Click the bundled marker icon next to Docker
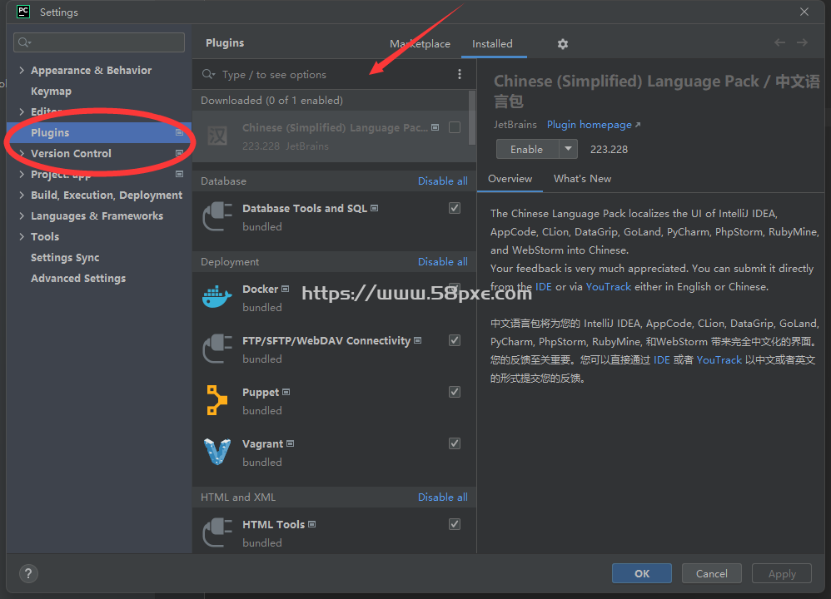The image size is (831, 599). [285, 289]
